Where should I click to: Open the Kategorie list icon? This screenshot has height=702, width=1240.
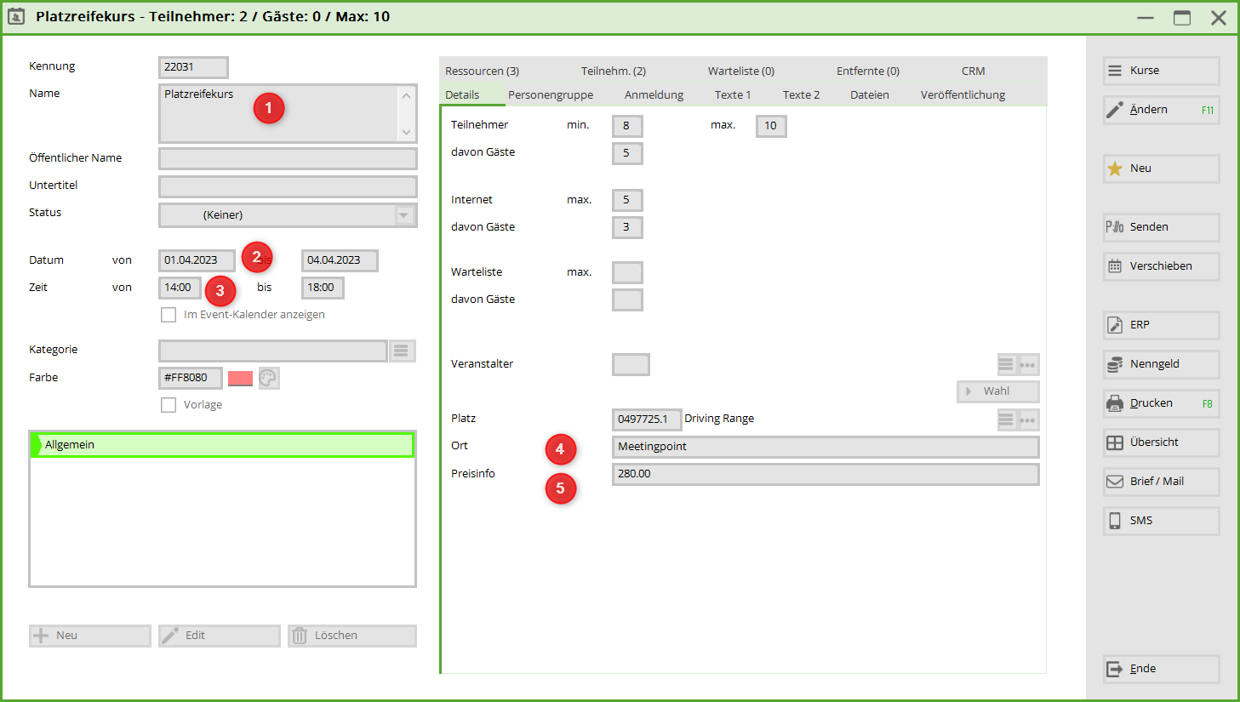402,351
